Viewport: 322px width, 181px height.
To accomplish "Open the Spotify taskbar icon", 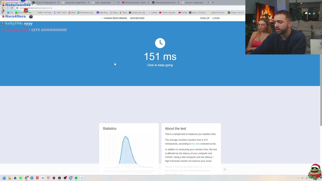I will 76,178.
